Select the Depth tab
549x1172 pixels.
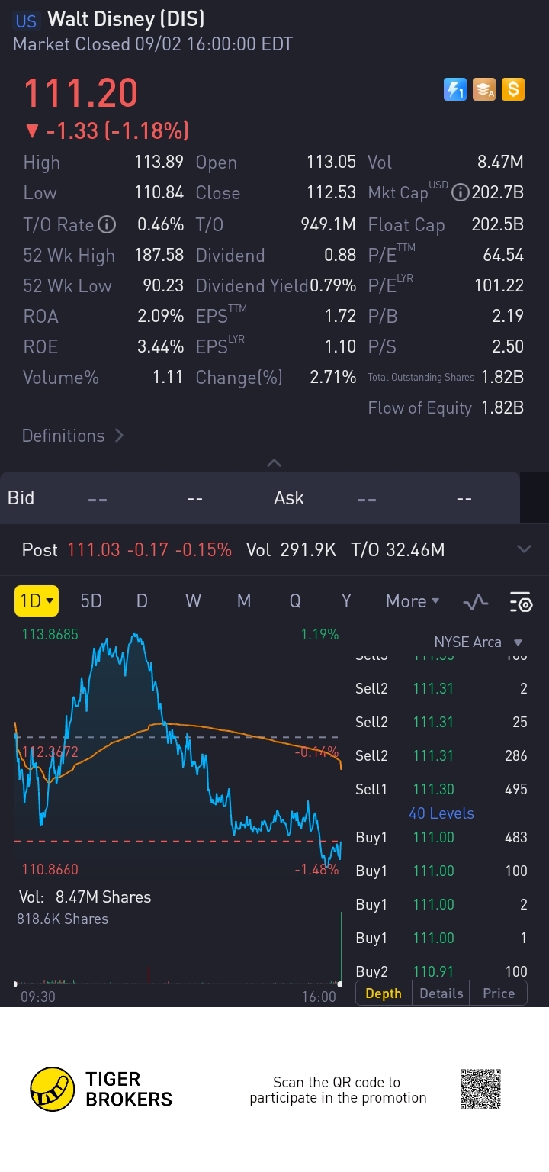[x=384, y=993]
